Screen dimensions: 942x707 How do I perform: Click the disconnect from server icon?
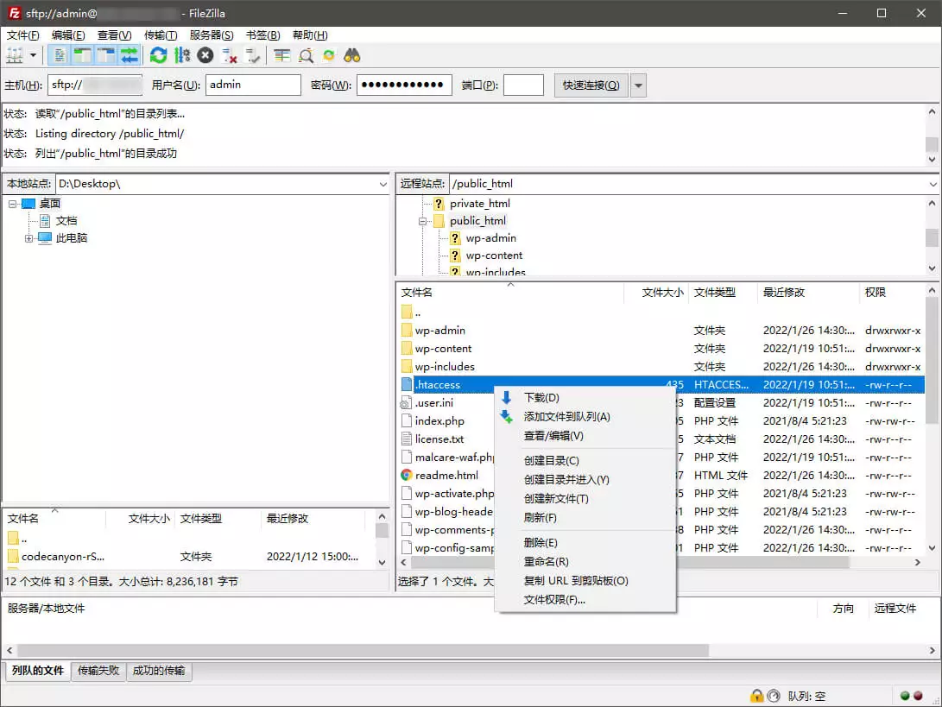click(229, 55)
